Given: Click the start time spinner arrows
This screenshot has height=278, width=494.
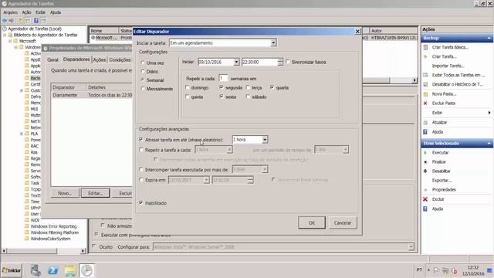Looking at the screenshot, I should [280, 62].
